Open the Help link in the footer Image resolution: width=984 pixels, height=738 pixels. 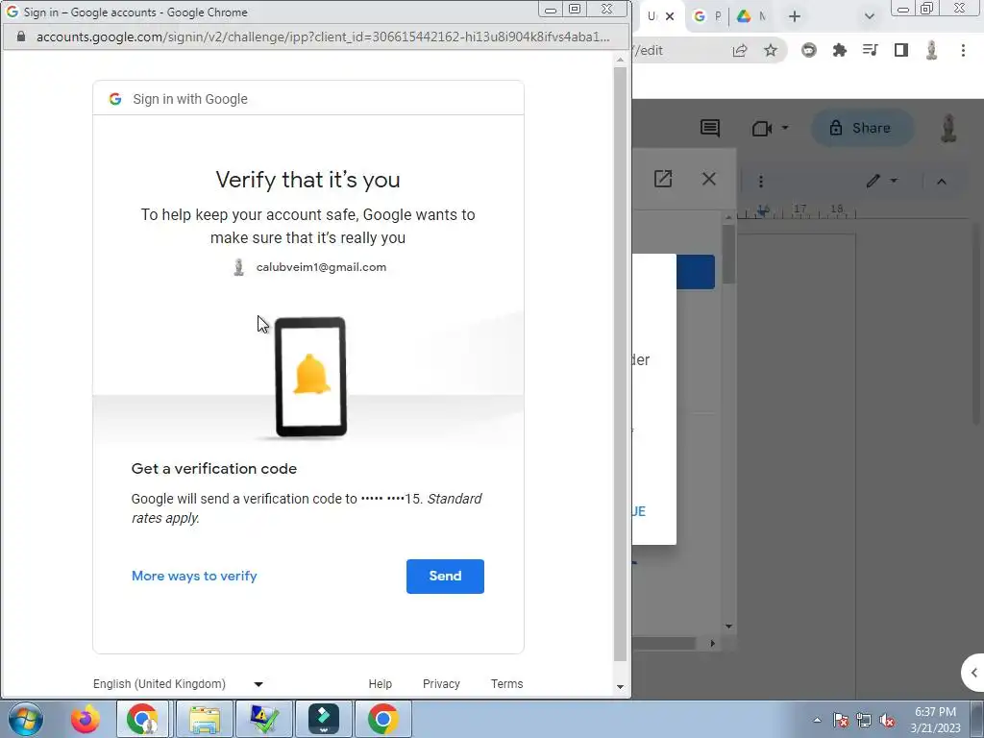[x=380, y=683]
